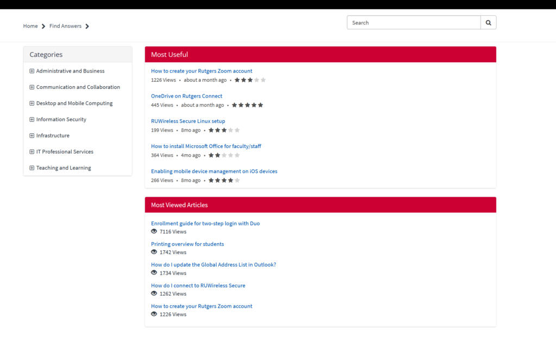Open the OneDrive on Rutgers Connect article

coord(187,95)
